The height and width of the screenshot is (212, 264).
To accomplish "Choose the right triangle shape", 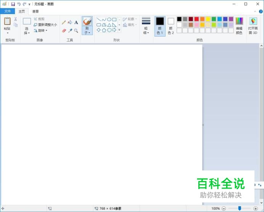I will point(114,25).
